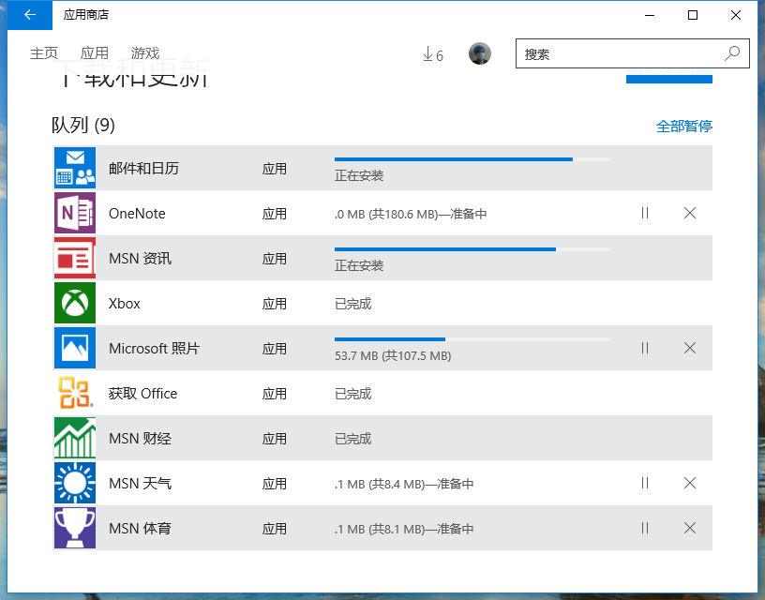Click the Microsoft 照片 download progress bar
Screen dimensions: 765x600
tap(472, 339)
